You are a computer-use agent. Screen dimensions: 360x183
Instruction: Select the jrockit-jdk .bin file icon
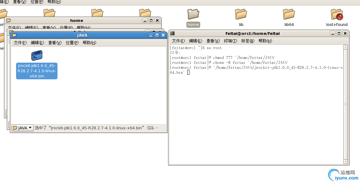tap(37, 56)
